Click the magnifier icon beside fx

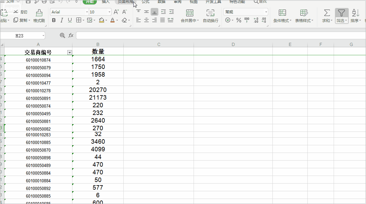(62, 35)
